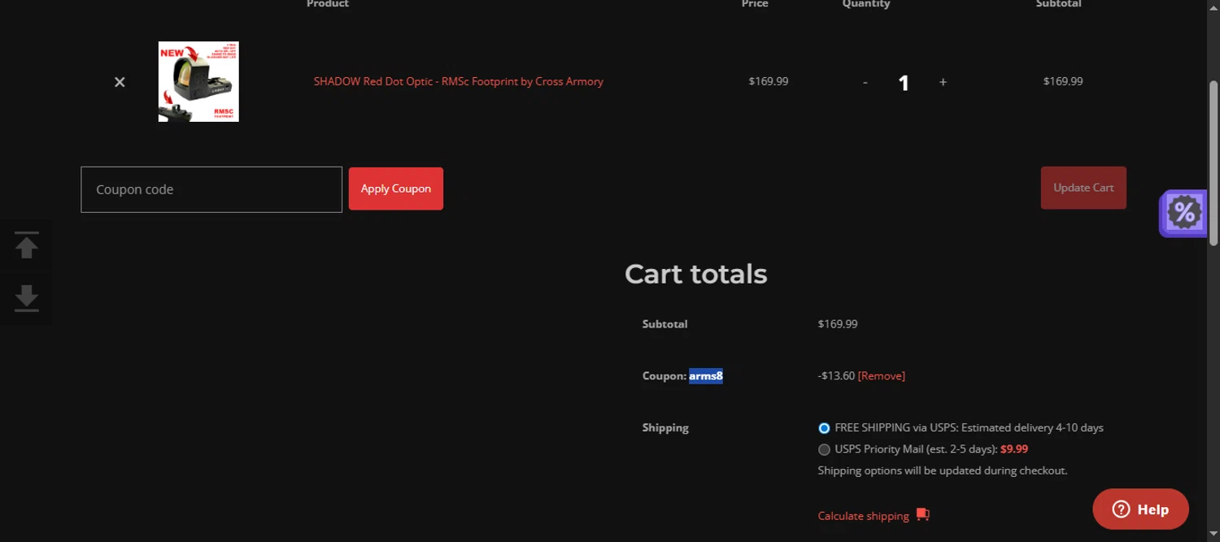1220x542 pixels.
Task: Focus the Coupon code input field
Action: click(x=211, y=189)
